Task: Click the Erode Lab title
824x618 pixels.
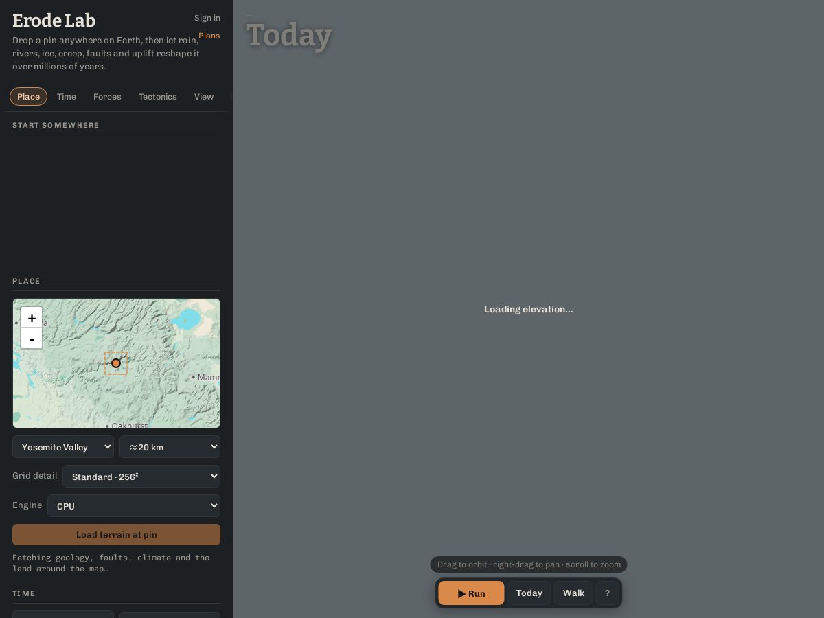Action: pos(54,21)
